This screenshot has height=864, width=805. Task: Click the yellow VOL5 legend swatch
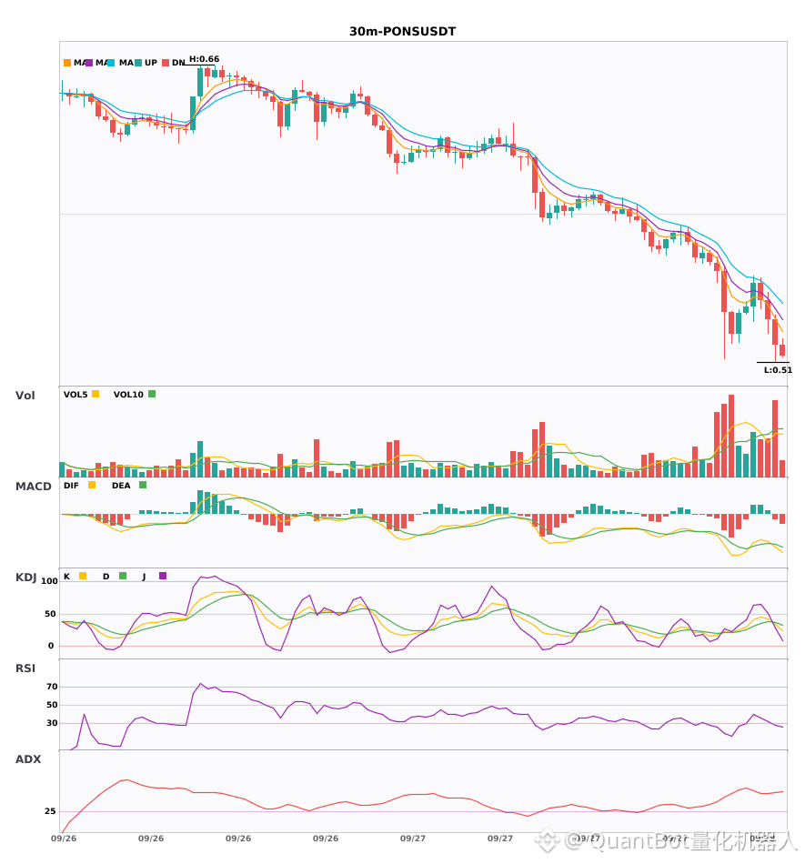tap(96, 394)
